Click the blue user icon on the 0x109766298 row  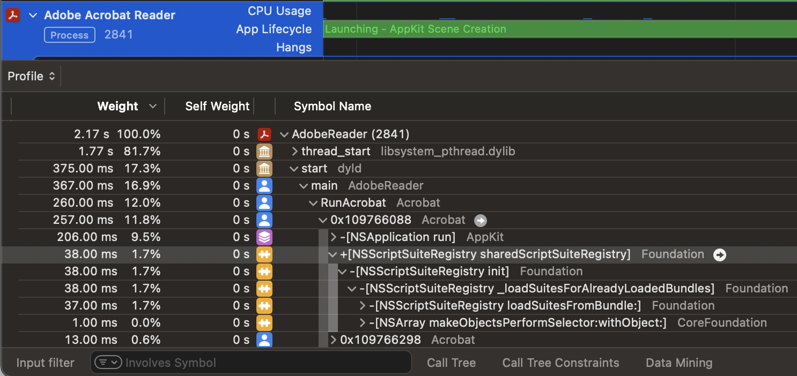click(264, 340)
